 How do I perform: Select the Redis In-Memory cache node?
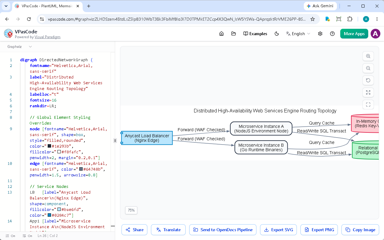[365, 123]
